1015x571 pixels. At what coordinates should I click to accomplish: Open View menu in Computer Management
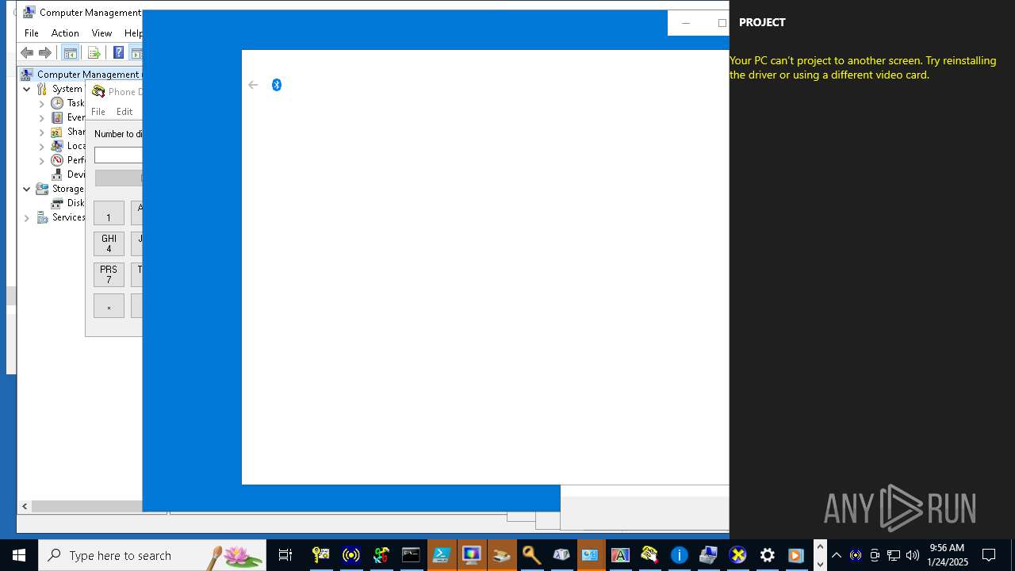101,33
